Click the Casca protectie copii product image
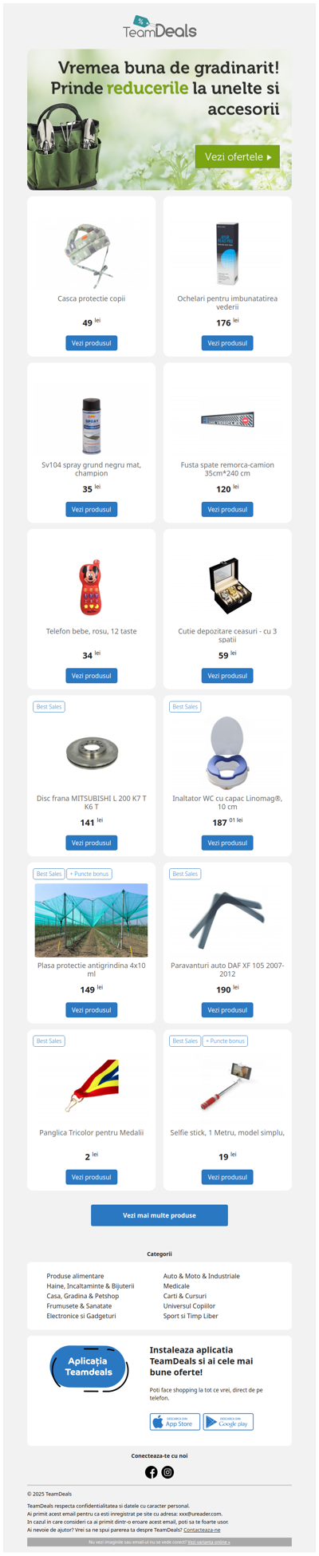Image resolution: width=319 pixels, height=1556 pixels. coord(92,255)
